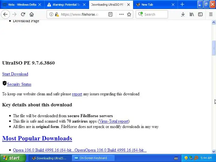This screenshot has height=162, width=216.
Task: Follow the report link
Action: point(77,94)
